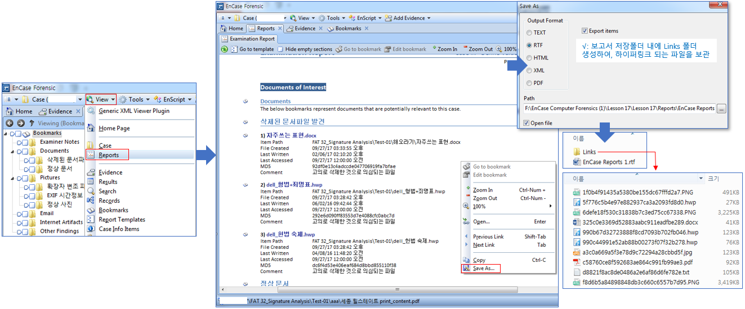745x309 pixels.
Task: Collapse the Documents tree node
Action: (12, 151)
